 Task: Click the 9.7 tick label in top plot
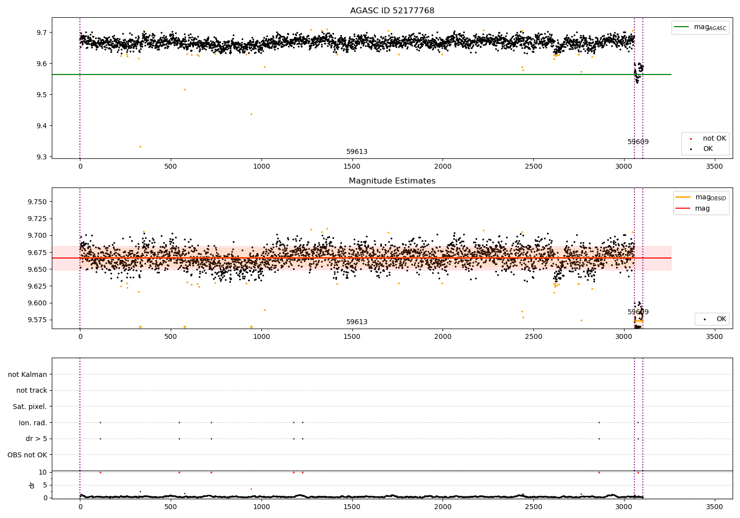click(41, 33)
